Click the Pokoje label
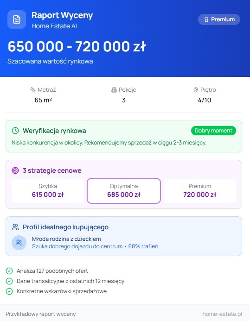 point(127,90)
